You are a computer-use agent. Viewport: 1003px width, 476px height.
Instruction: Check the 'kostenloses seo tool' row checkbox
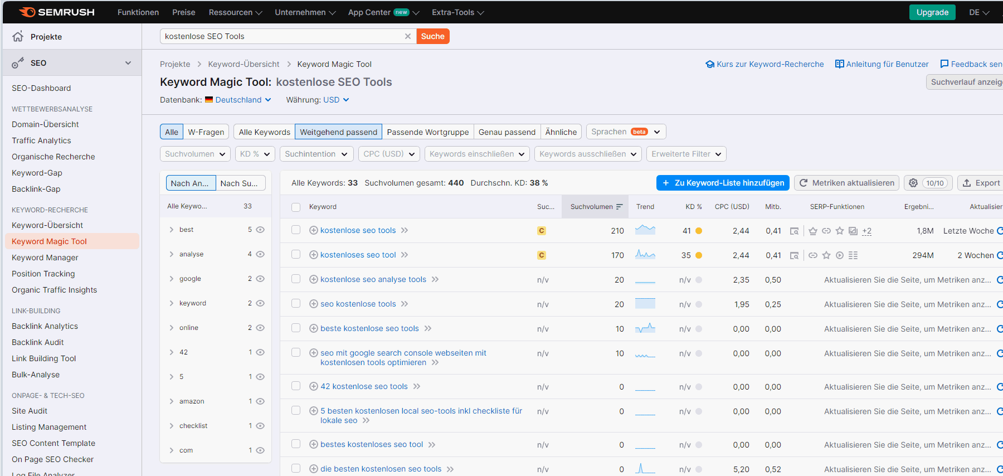click(296, 254)
